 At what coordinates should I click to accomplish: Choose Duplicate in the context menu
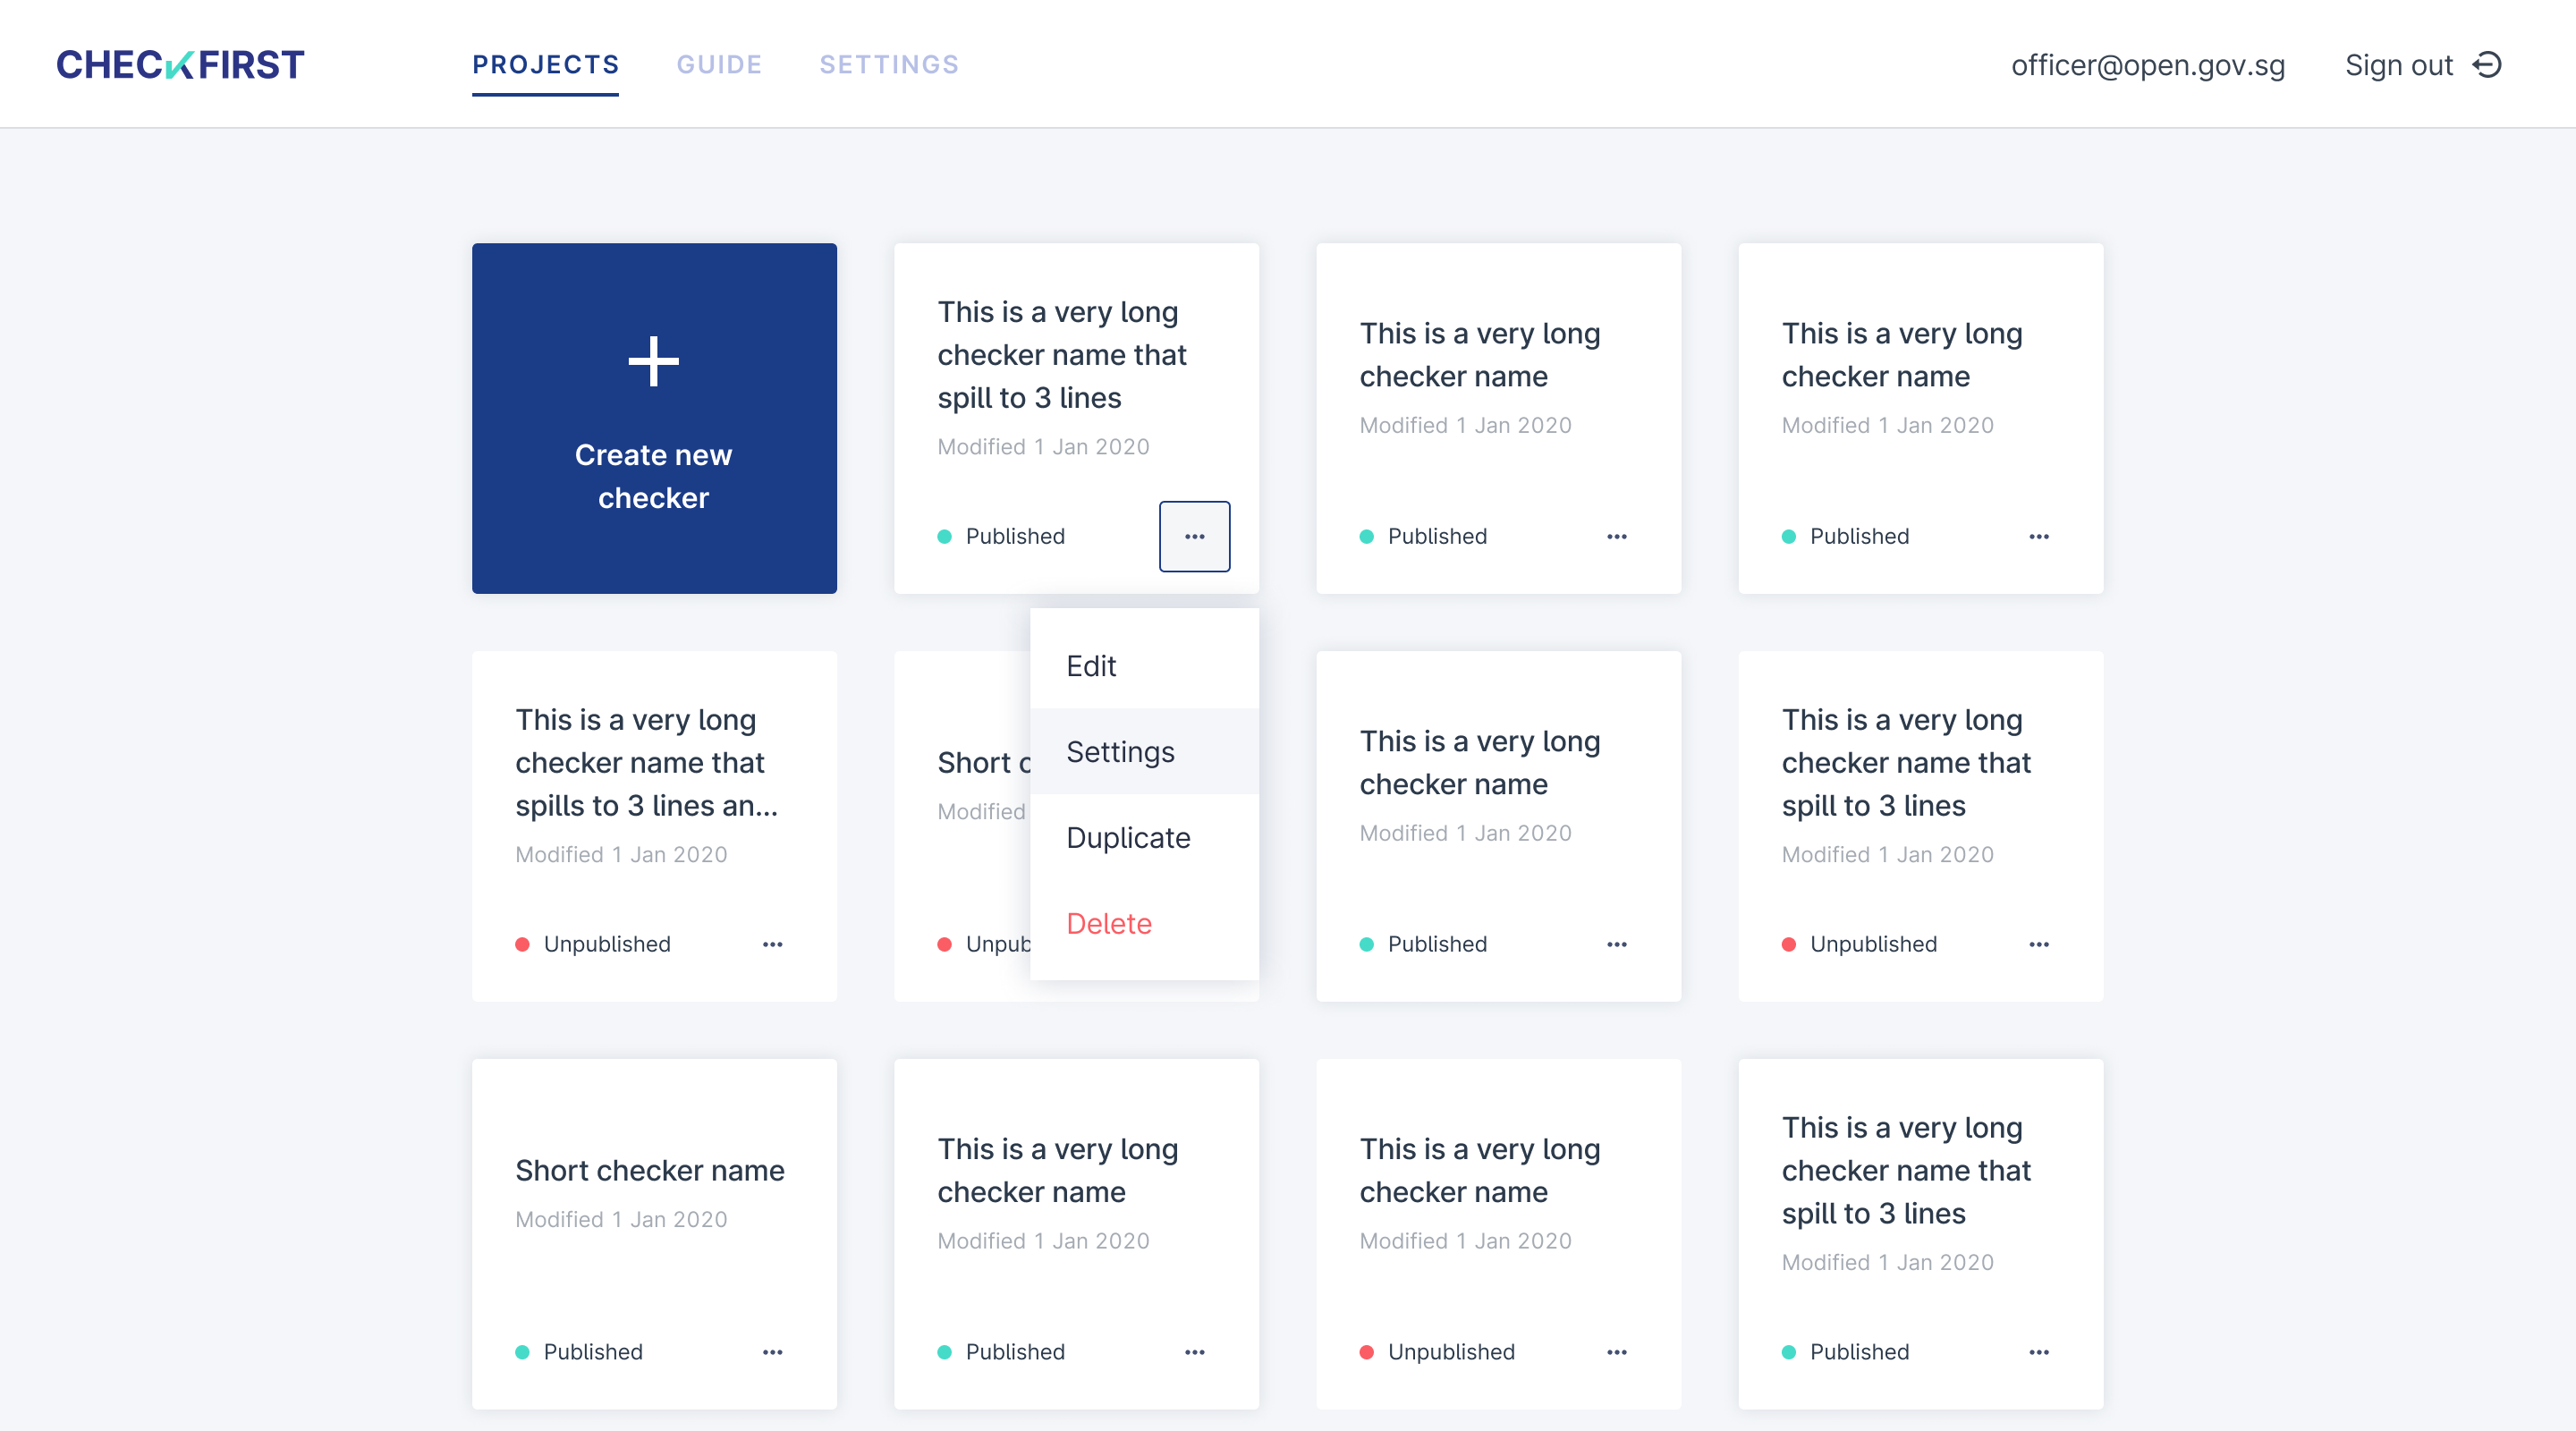1128,838
